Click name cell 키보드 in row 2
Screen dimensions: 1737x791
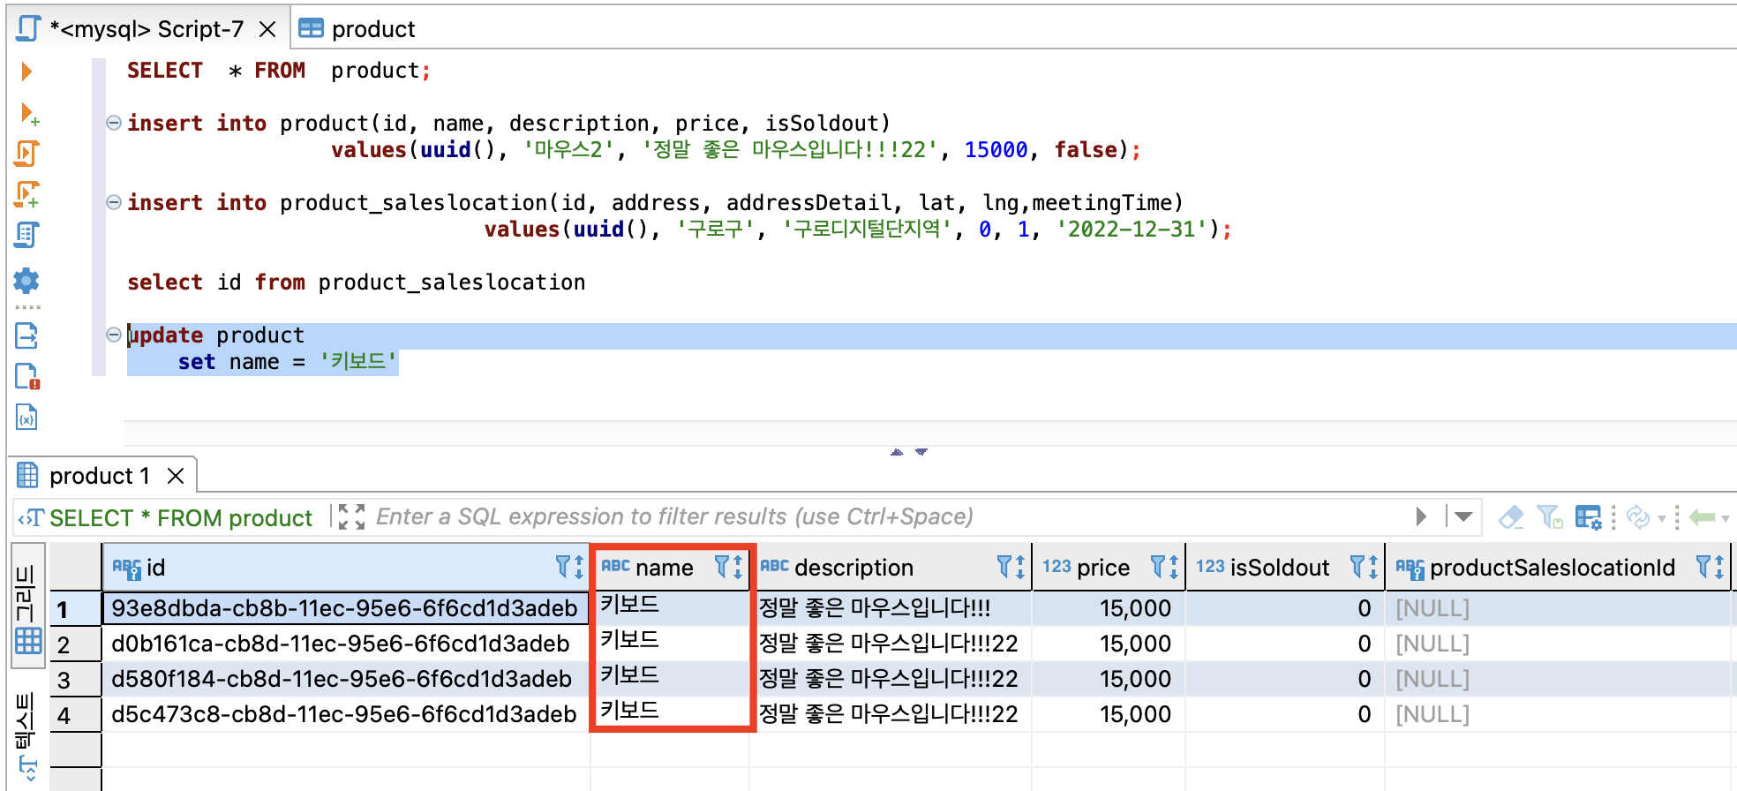[x=671, y=641]
